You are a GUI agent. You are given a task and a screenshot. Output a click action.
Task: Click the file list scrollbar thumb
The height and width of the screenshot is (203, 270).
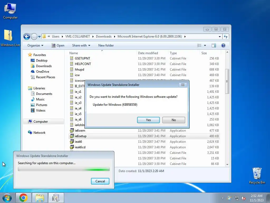pyautogui.click(x=227, y=81)
